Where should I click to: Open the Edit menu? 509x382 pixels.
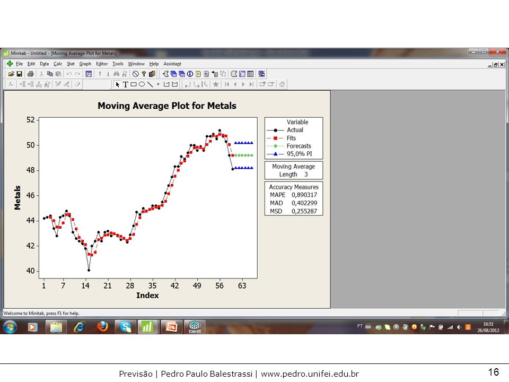[31, 64]
